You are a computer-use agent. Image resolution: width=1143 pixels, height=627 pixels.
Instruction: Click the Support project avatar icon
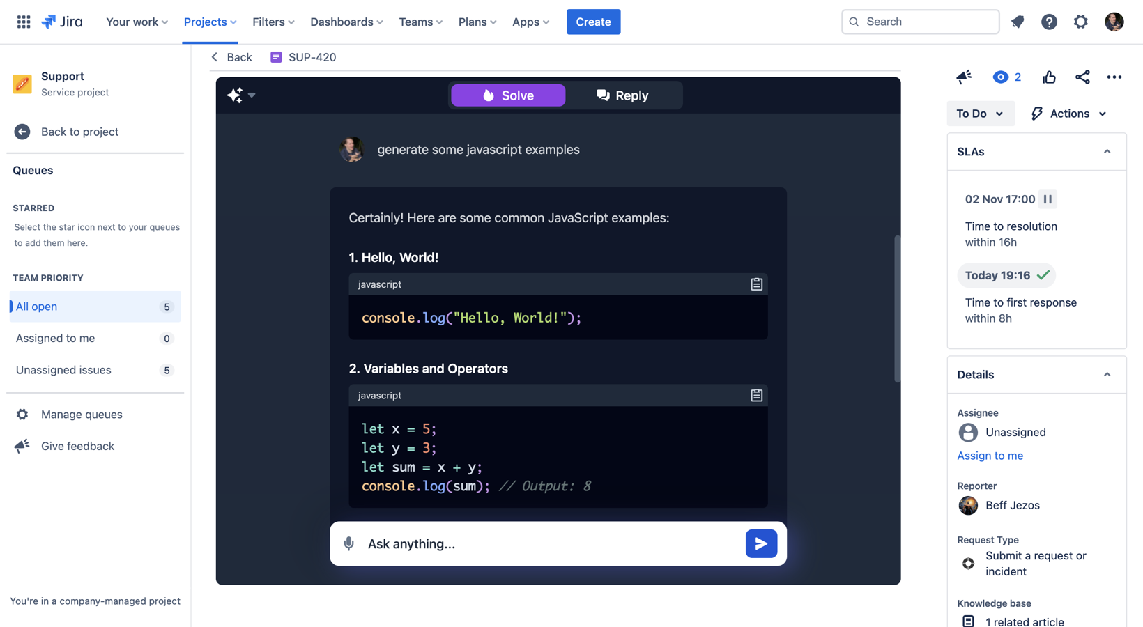click(x=22, y=84)
